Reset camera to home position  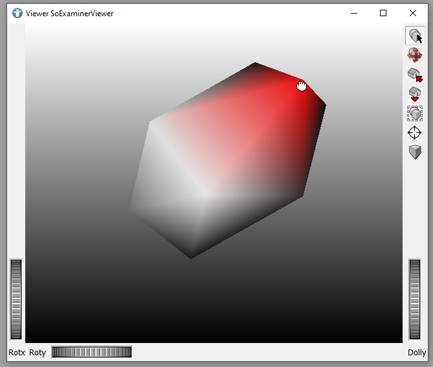click(x=415, y=75)
